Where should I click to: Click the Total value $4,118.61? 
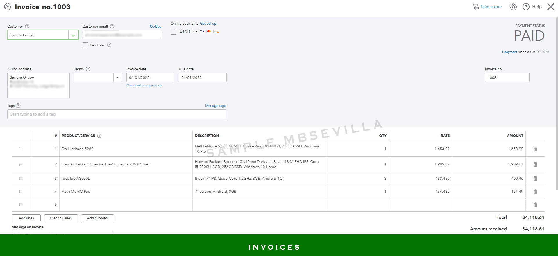coord(533,217)
